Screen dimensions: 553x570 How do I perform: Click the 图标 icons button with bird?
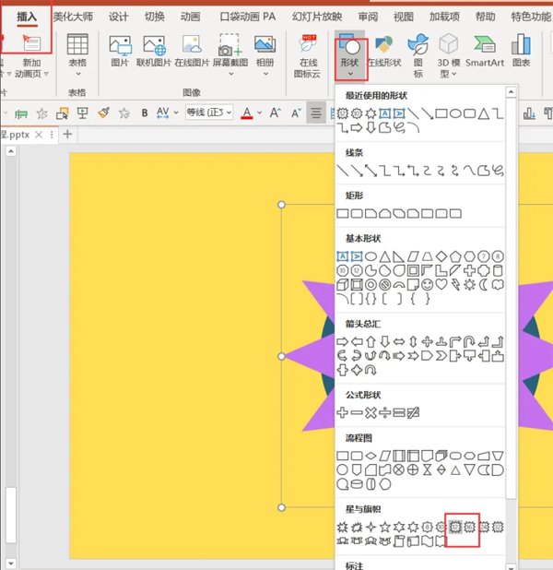tap(418, 55)
